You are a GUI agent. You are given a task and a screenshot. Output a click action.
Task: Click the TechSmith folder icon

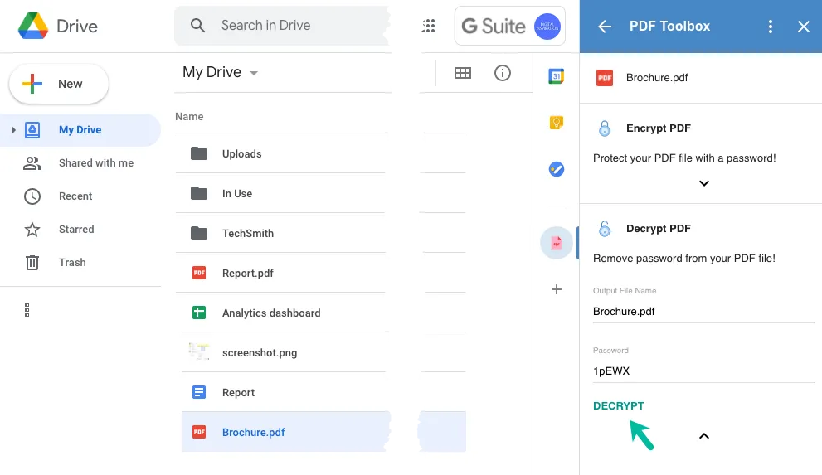click(x=199, y=233)
